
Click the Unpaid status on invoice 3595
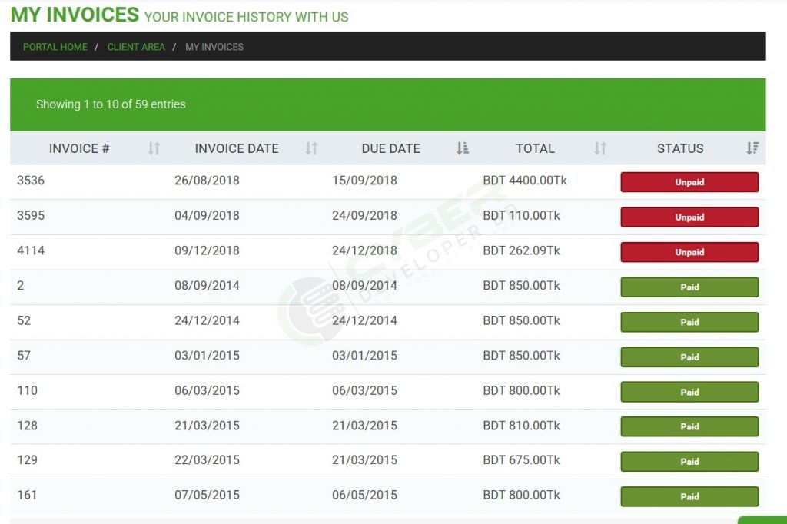[689, 217]
